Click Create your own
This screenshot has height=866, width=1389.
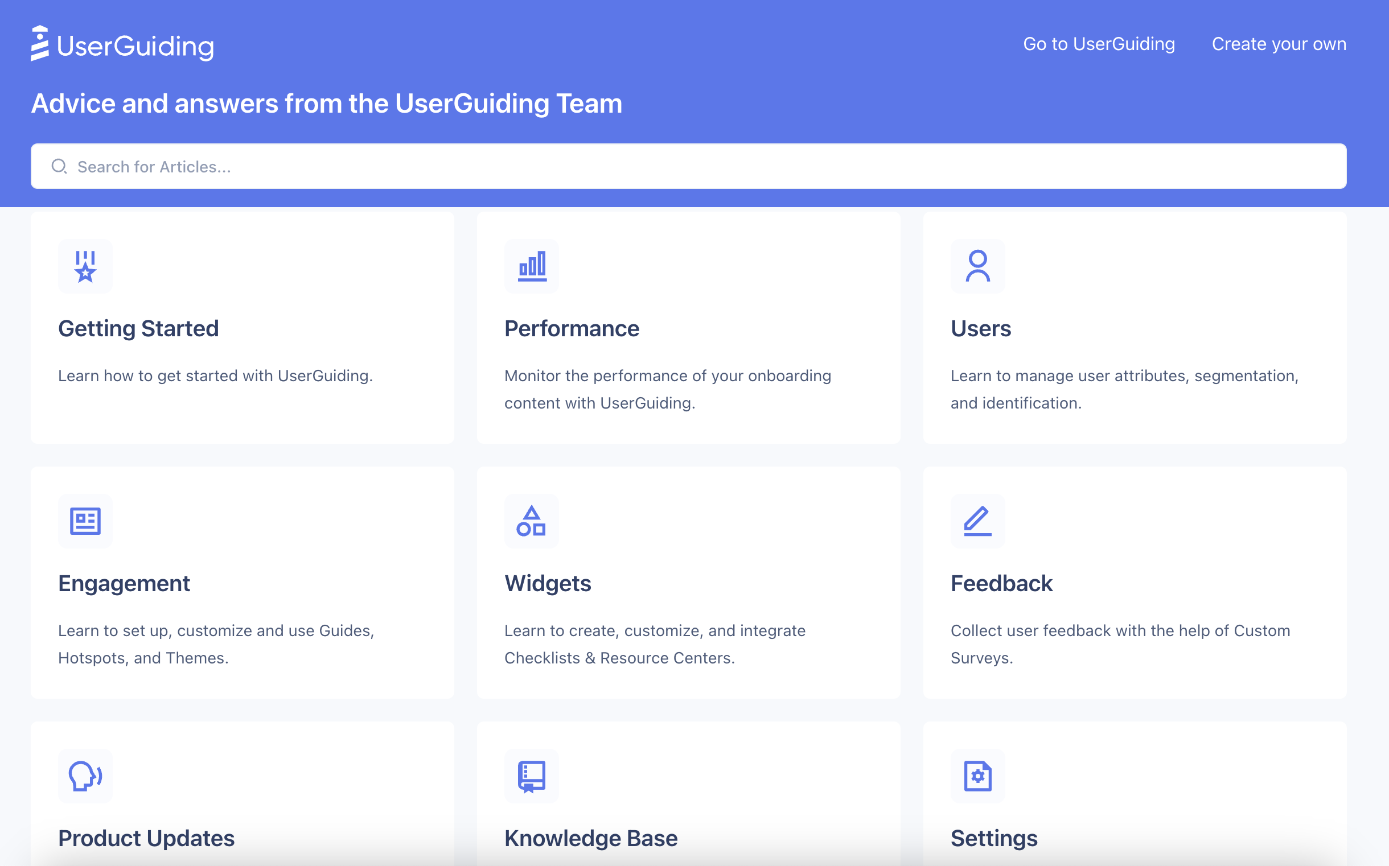(x=1279, y=44)
